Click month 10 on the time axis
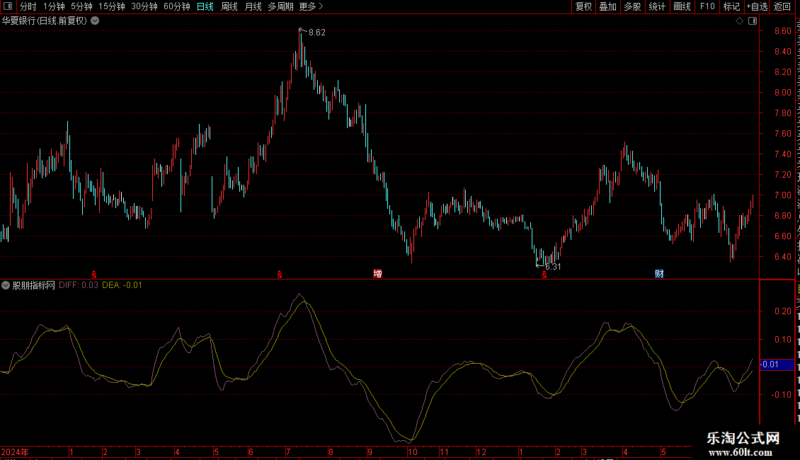800x460 pixels. tap(412, 452)
